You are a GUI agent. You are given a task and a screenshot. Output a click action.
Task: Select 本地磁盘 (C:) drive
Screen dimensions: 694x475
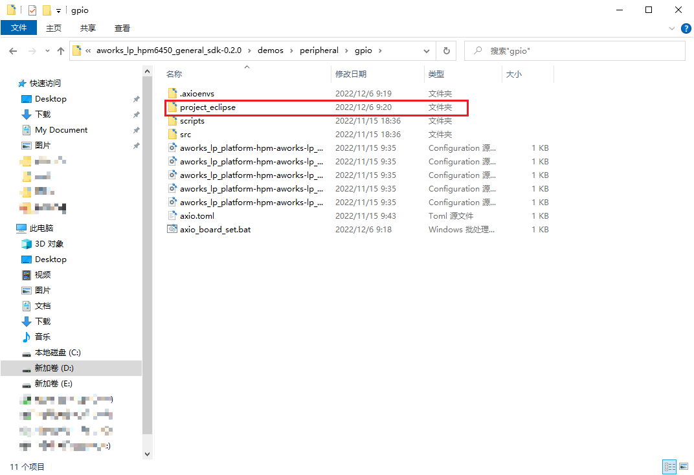coord(58,353)
